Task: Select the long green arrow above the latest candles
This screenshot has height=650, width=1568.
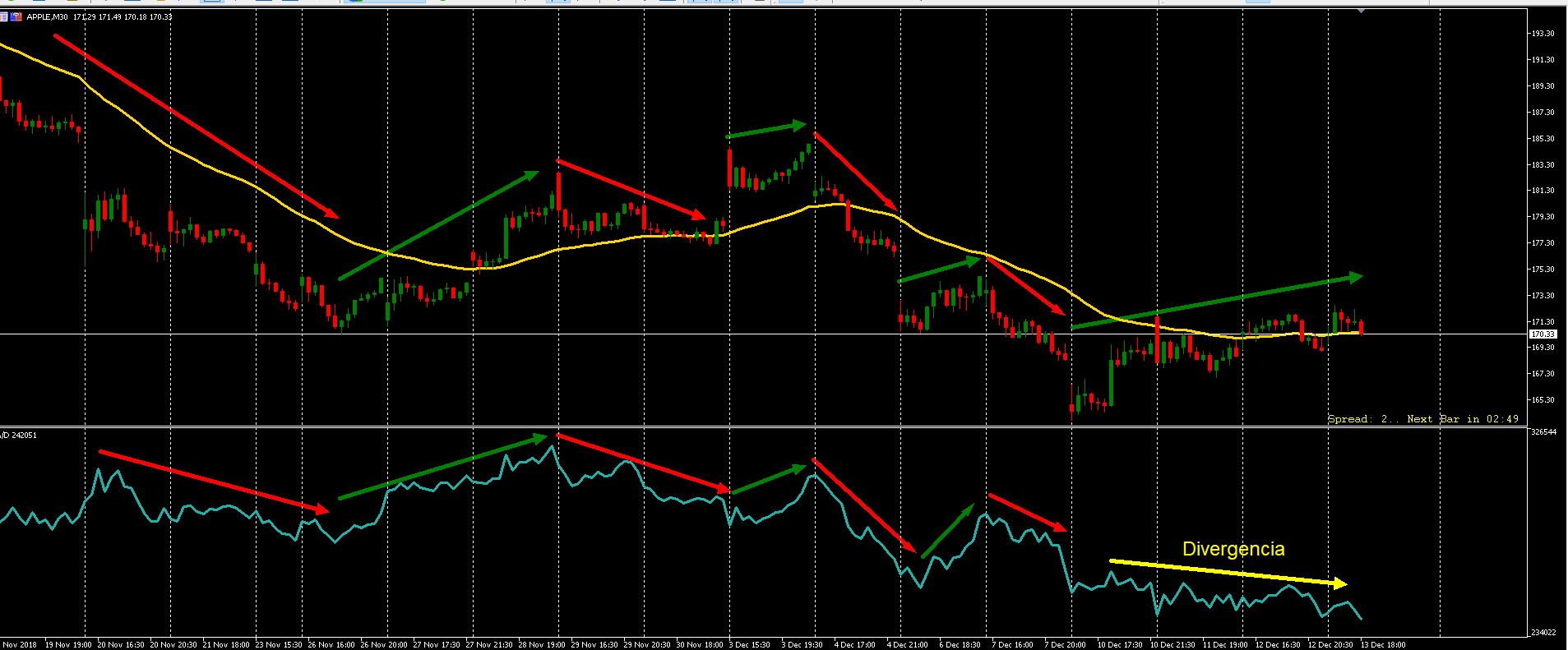Action: [x=1217, y=302]
